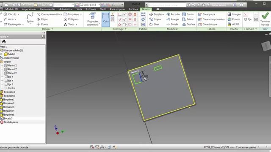Viewport: 271px width, 152px height.
Task: Click Proyectar geometría
Action: point(93,19)
